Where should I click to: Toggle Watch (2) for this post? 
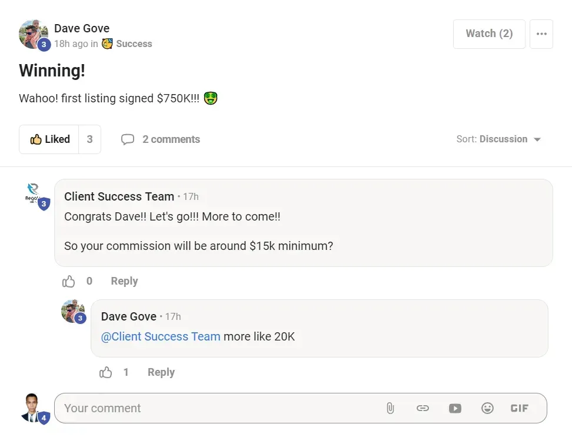coord(489,34)
